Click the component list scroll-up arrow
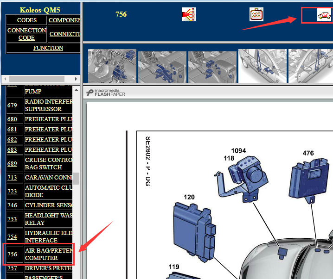Screen dimensions: 333x279 76,90
